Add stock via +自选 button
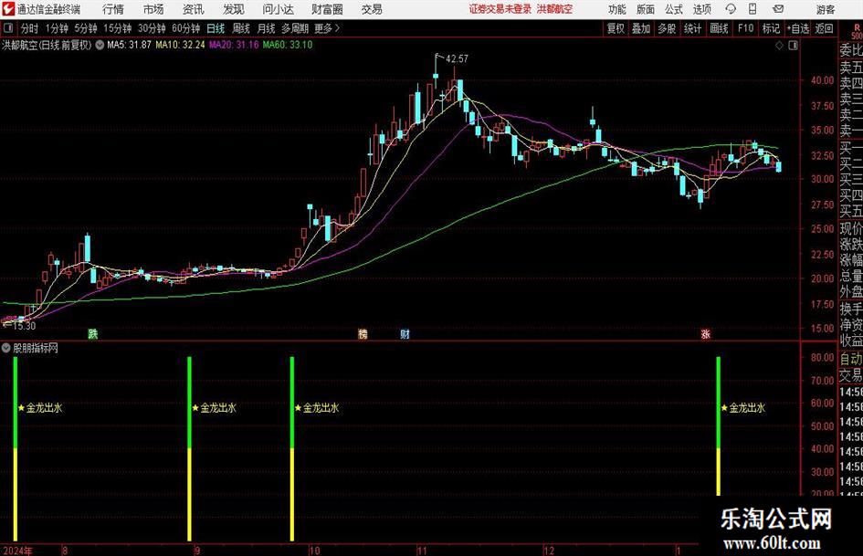This screenshot has height=556, width=863. coord(797,28)
